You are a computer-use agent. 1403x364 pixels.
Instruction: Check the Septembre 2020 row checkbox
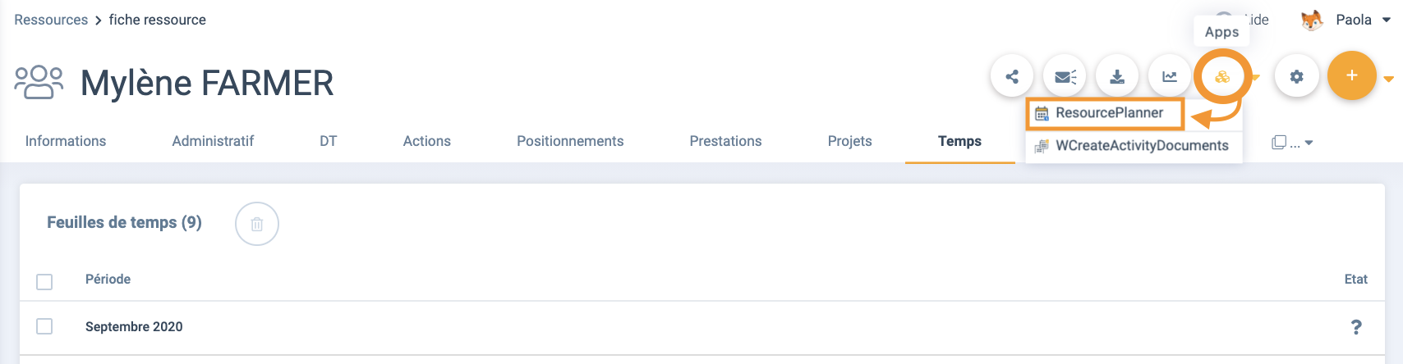pos(44,326)
